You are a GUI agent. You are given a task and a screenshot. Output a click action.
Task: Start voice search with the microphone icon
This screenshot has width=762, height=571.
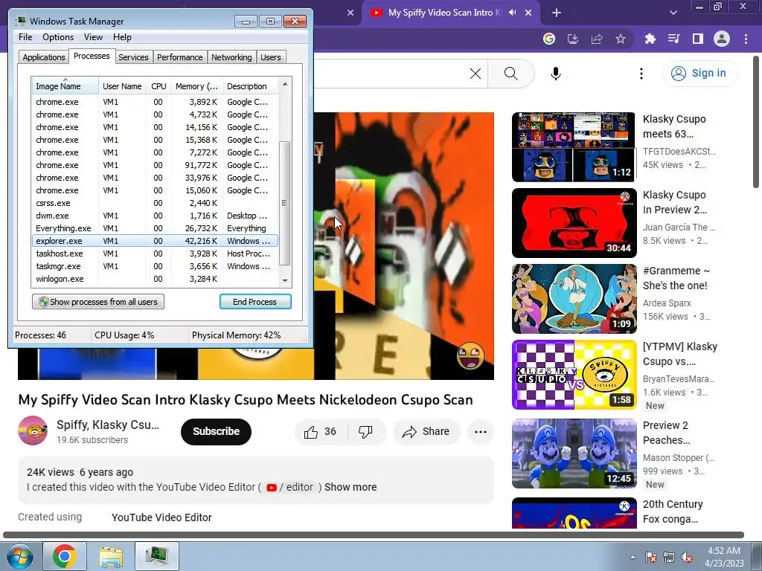556,74
